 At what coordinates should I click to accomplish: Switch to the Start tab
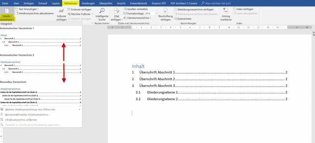click(16, 4)
